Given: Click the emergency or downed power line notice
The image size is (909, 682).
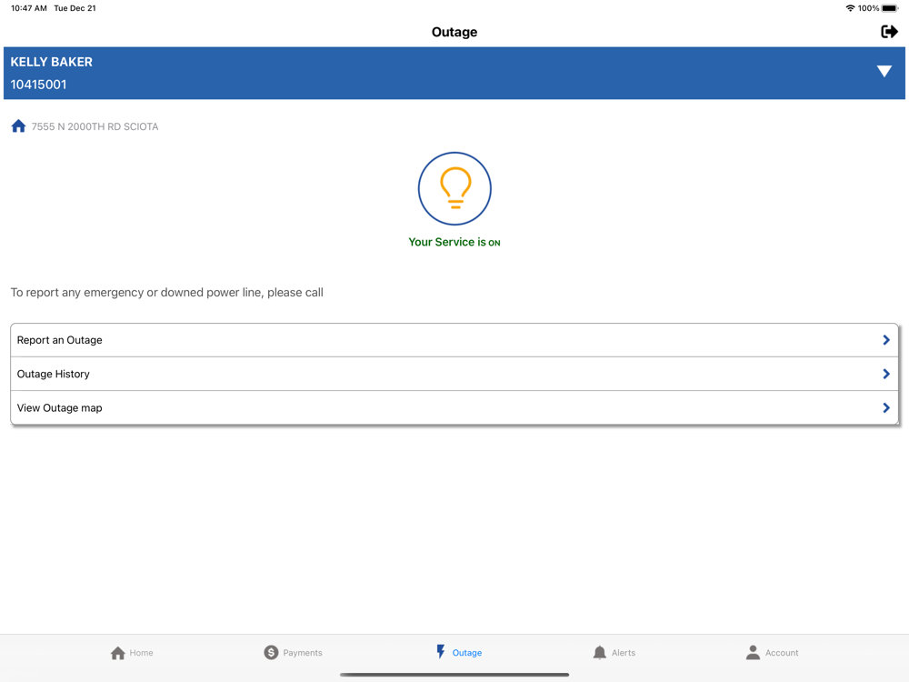Looking at the screenshot, I should [167, 292].
